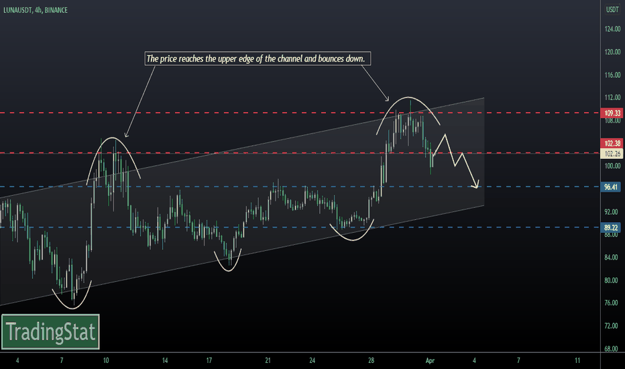Click the USDT currency label above price axis

coord(612,9)
